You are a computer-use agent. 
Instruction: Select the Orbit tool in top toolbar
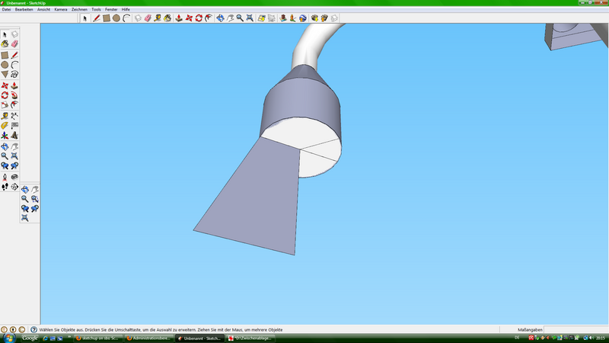220,18
